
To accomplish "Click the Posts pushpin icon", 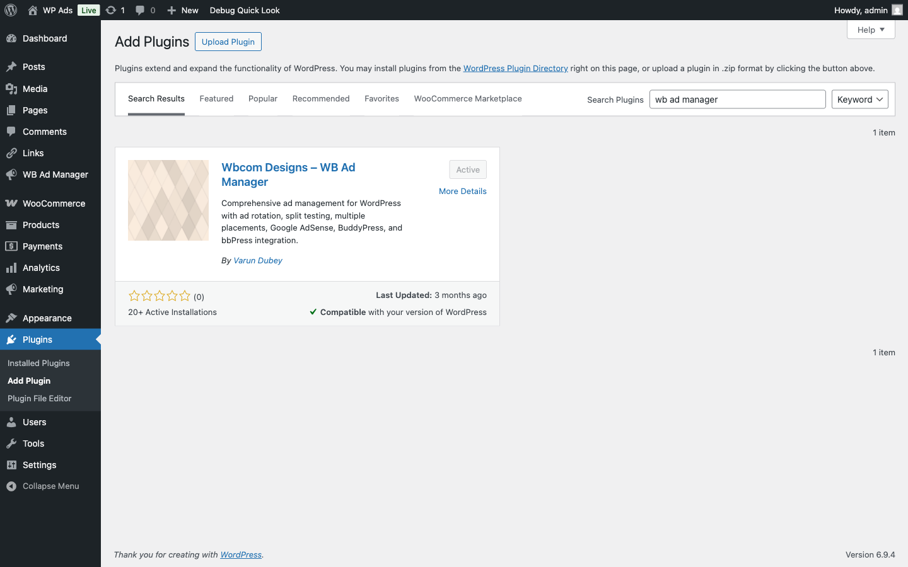I will (x=11, y=67).
